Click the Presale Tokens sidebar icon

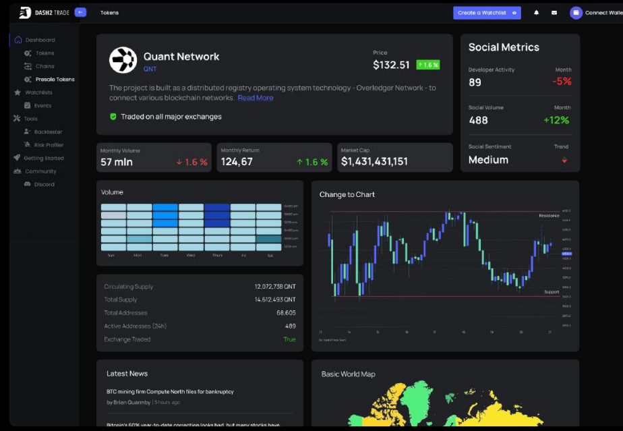click(x=28, y=79)
